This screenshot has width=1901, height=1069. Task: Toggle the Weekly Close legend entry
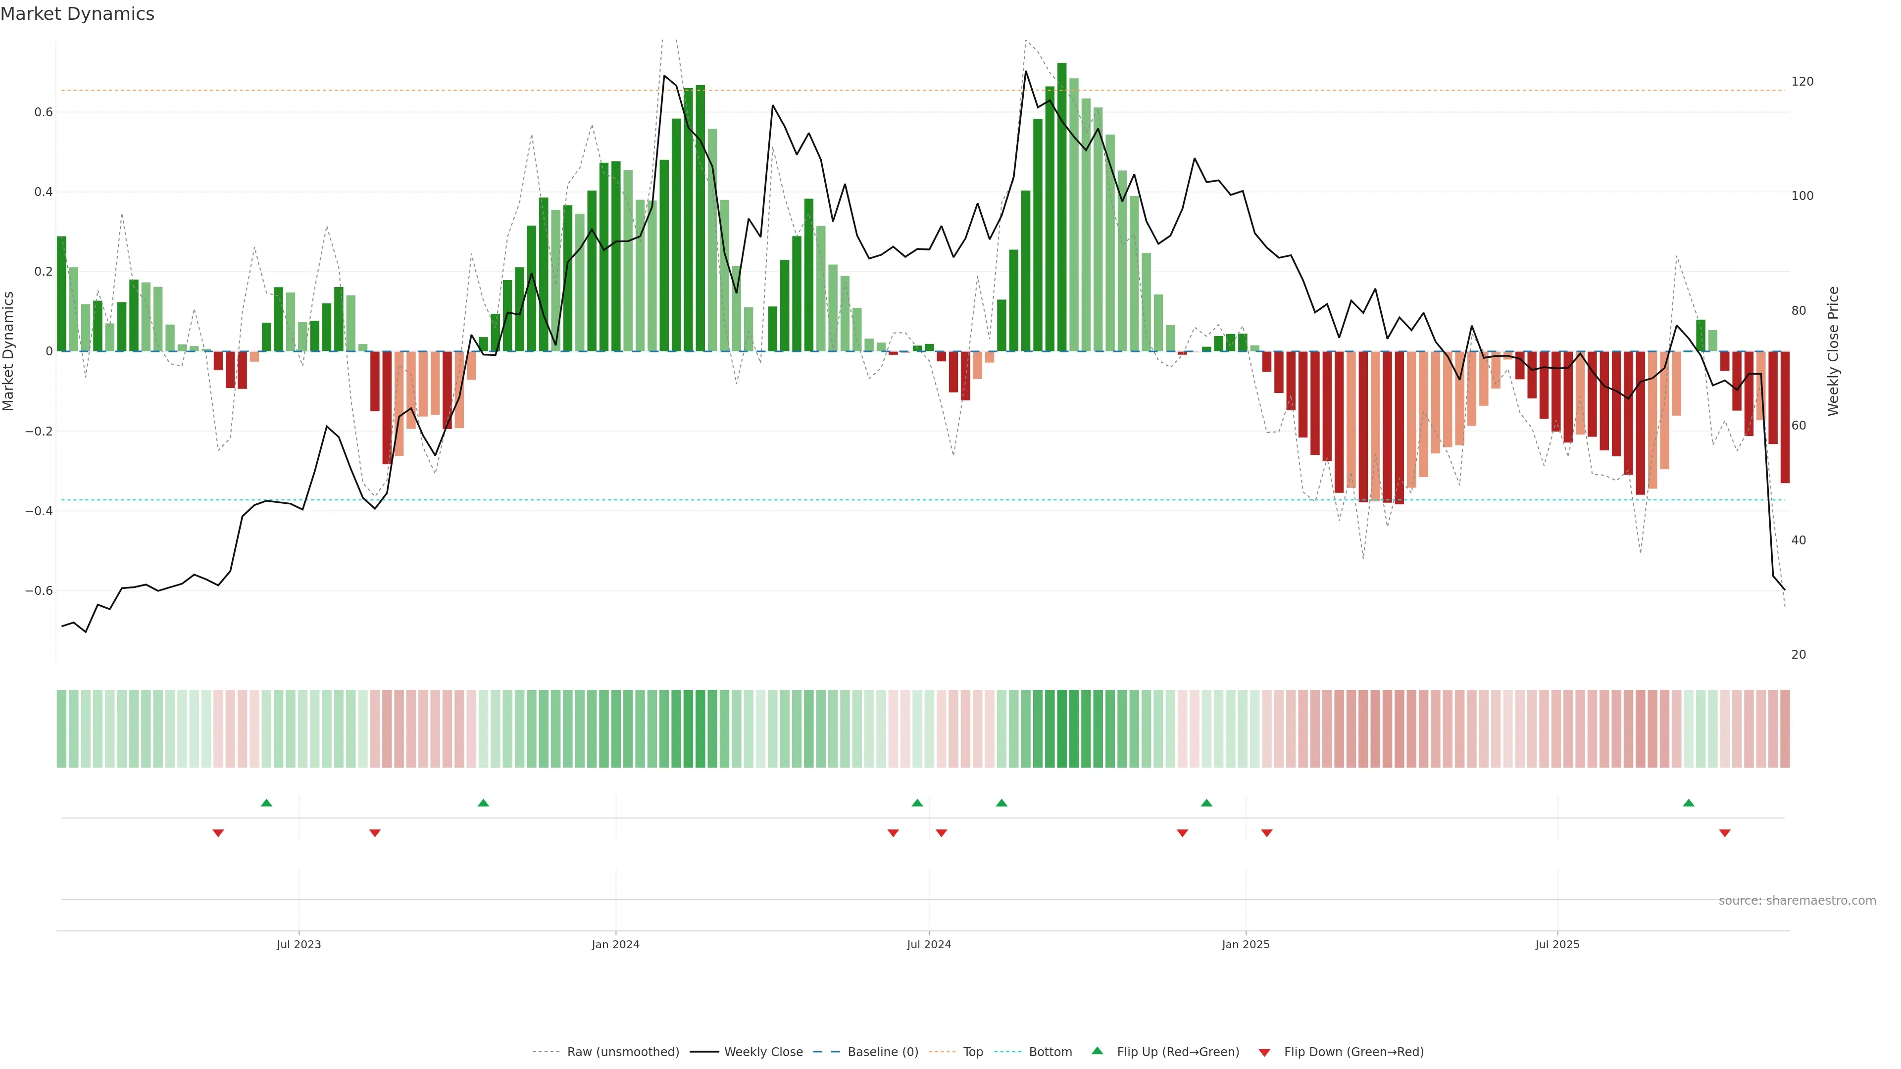(x=763, y=1052)
